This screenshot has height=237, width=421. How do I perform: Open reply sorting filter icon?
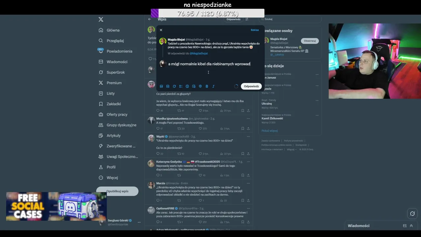[247, 19]
